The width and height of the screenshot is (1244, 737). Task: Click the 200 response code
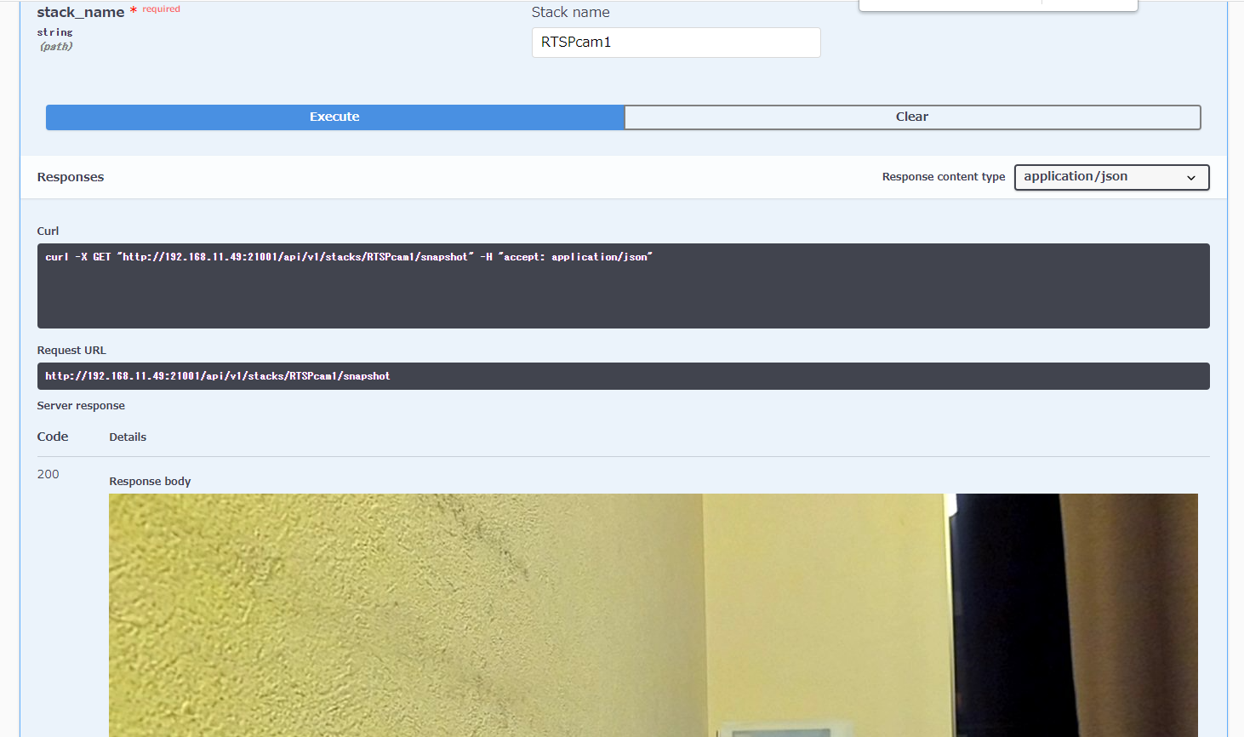click(x=49, y=474)
